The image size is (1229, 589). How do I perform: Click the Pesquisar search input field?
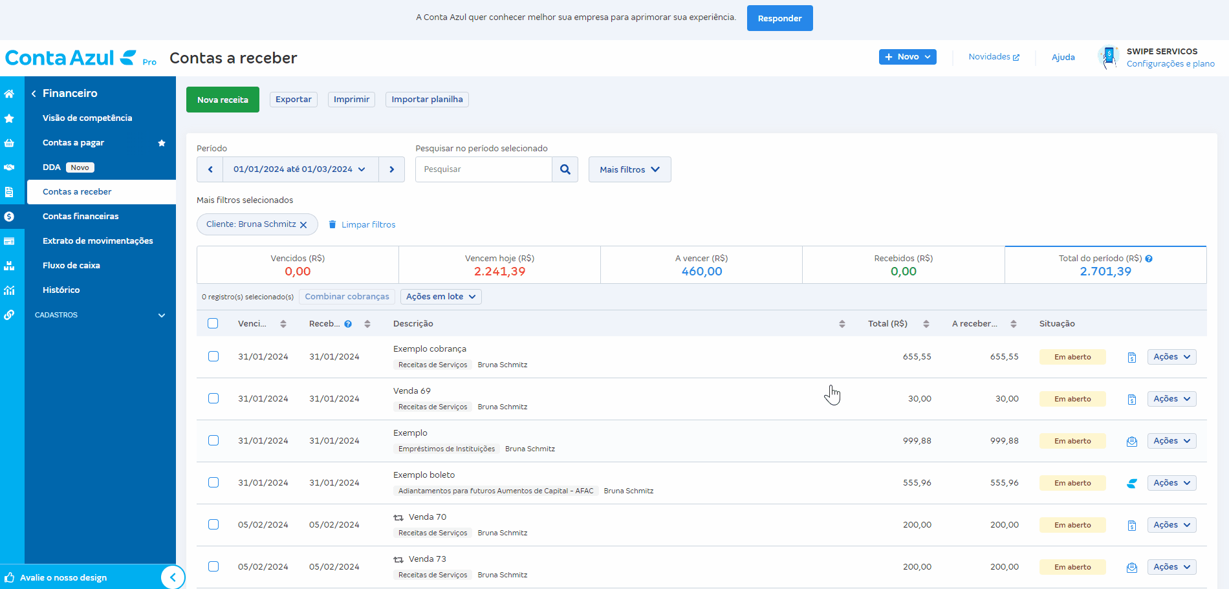(483, 169)
